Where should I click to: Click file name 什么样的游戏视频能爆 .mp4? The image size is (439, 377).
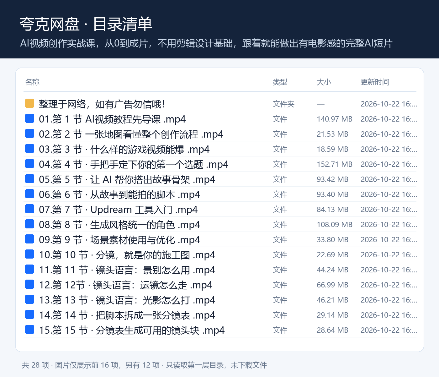point(150,149)
